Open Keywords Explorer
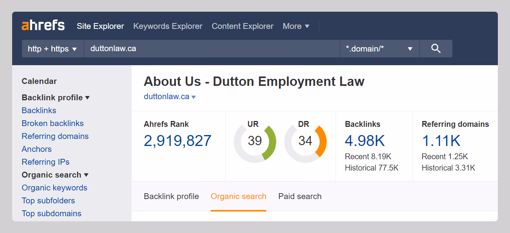The image size is (510, 233). coord(168,26)
